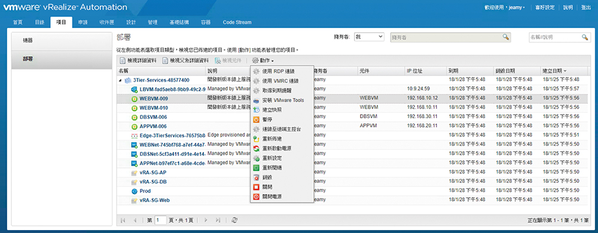Sort by the 銷毀日期 column header
Screen dimensions: 598x233
point(517,71)
